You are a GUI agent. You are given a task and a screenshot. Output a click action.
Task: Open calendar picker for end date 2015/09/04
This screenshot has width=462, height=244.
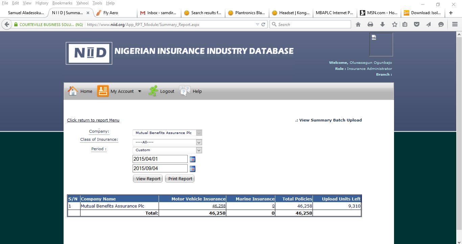(192, 169)
